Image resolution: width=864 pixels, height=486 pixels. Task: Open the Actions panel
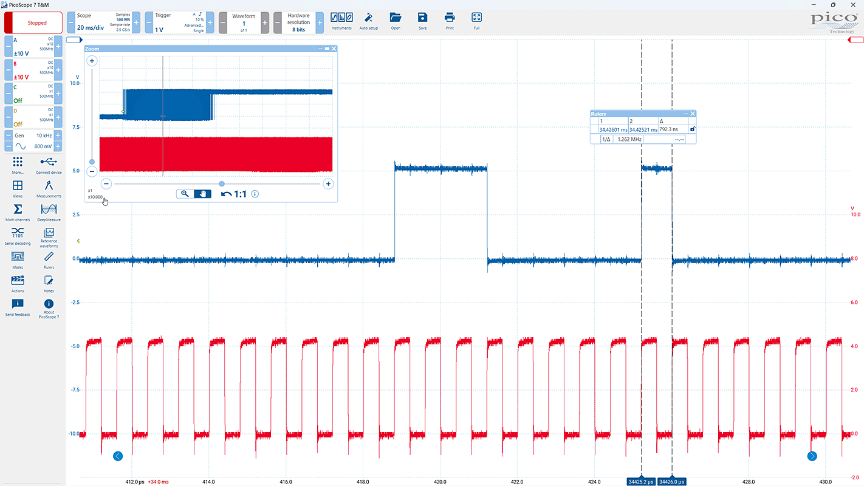pyautogui.click(x=18, y=281)
